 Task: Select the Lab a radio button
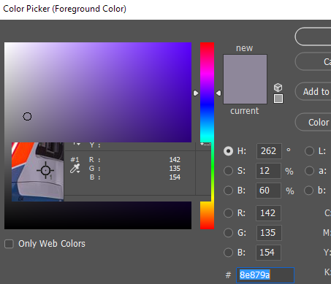click(309, 171)
